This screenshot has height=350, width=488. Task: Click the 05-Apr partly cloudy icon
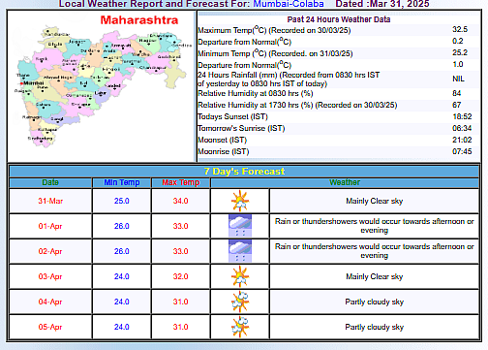[240, 327]
